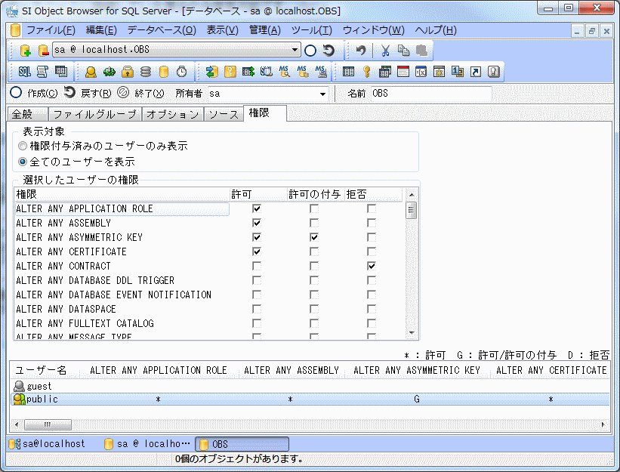
Task: Switch to the ファイルグループ tab
Action: (x=94, y=114)
